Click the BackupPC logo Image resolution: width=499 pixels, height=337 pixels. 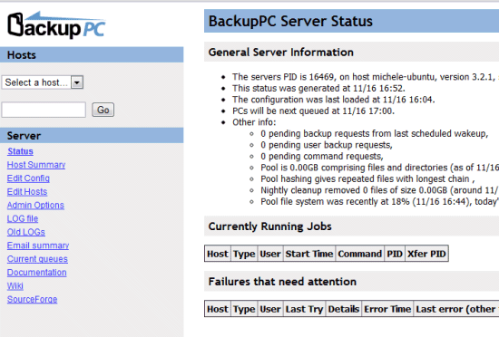click(56, 25)
